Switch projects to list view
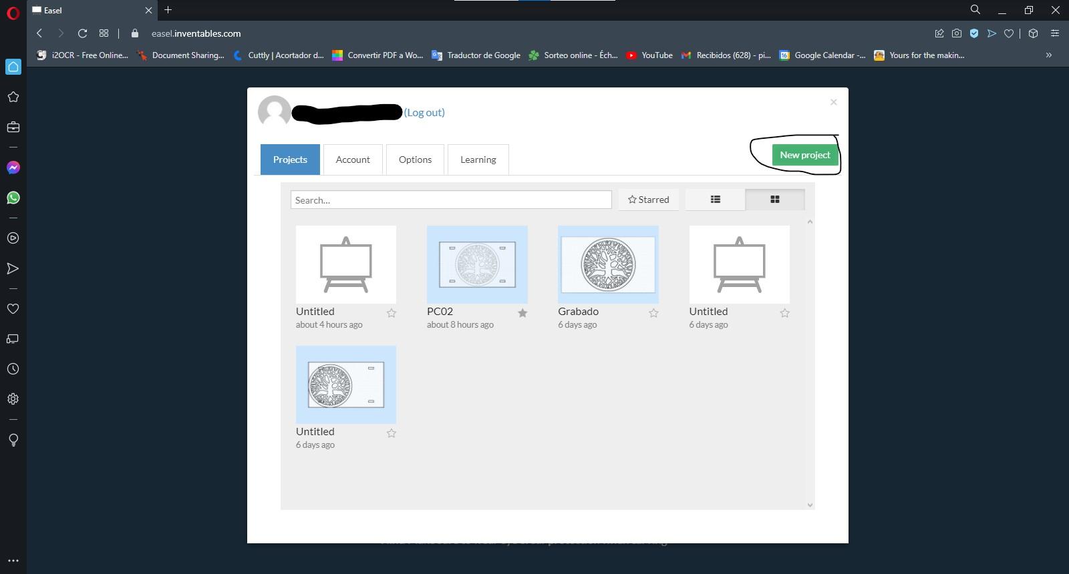The height and width of the screenshot is (574, 1069). click(715, 200)
